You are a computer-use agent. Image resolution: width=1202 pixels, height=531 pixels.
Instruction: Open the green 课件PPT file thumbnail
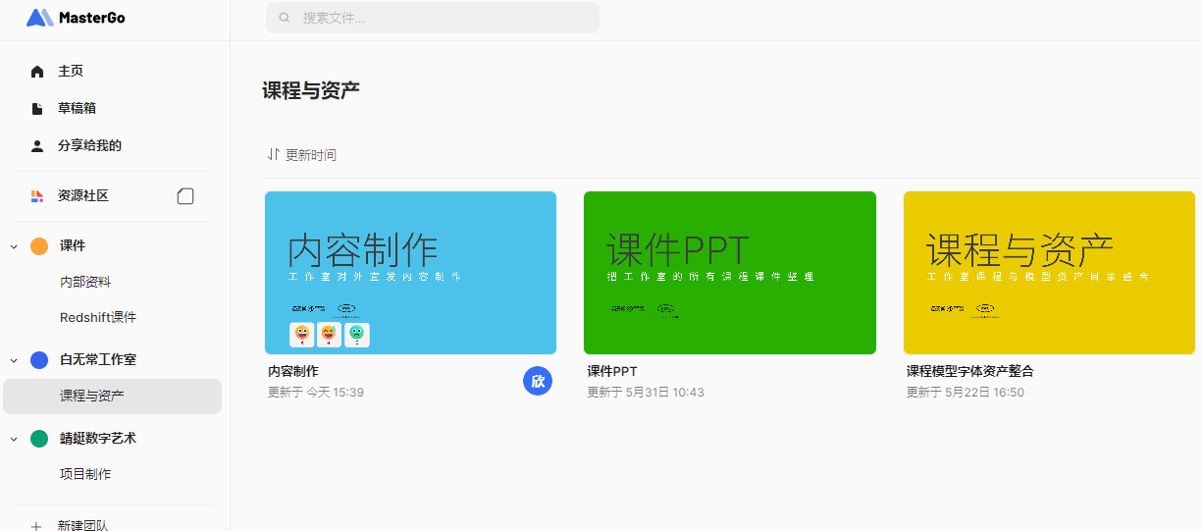click(730, 273)
